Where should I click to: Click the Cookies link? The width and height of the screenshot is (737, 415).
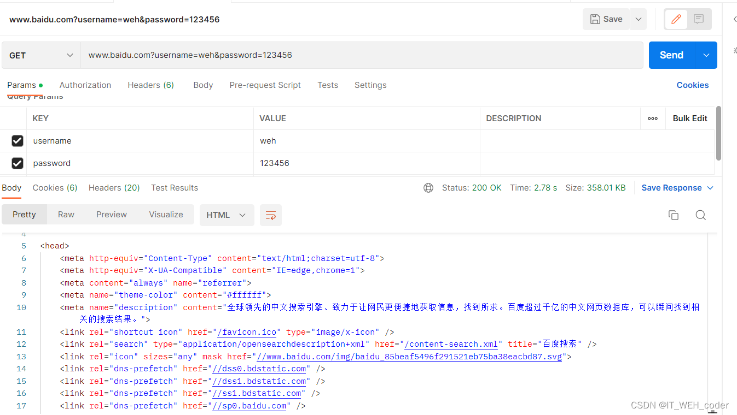click(693, 85)
